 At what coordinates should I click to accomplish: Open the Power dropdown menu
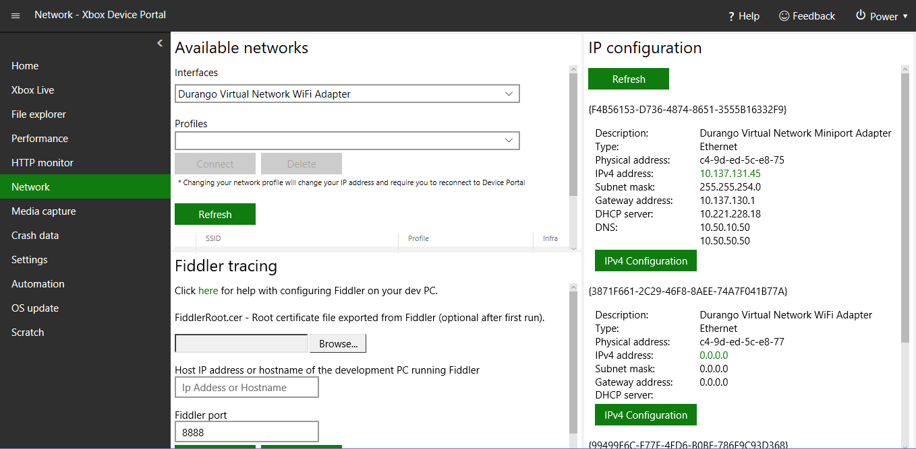click(882, 16)
